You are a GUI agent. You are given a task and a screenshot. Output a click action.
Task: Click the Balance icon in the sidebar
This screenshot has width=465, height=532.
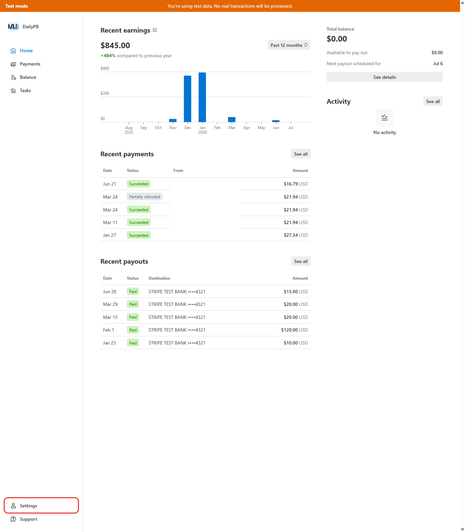(x=13, y=77)
